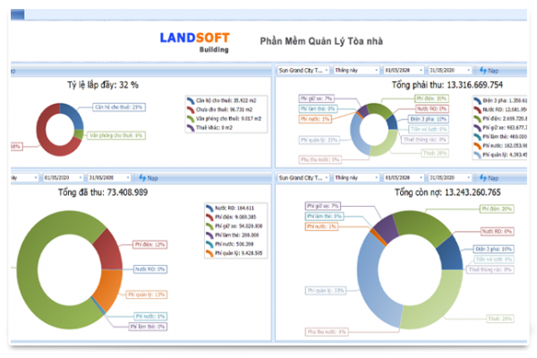Screen dimensions: 537x358
Task: Expand the Tháng này period dropdown in Tổng còn nợ panel
Action: coord(354,177)
